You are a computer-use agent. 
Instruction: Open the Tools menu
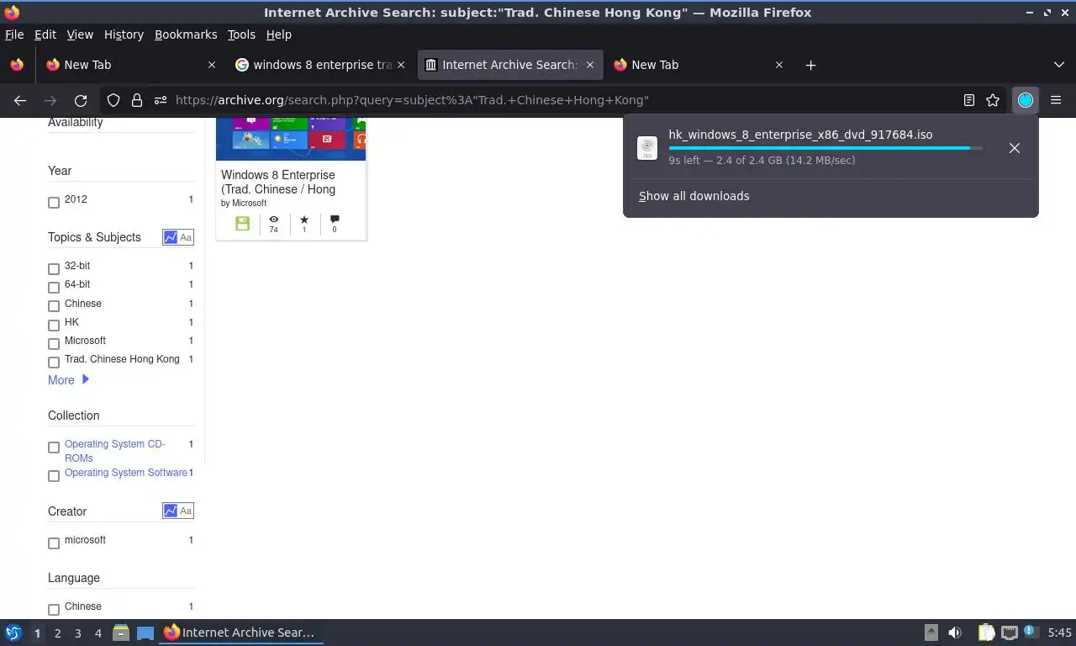[x=241, y=34]
